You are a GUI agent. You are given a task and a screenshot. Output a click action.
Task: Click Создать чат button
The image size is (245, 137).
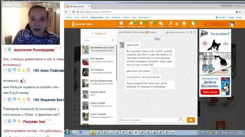point(99,33)
